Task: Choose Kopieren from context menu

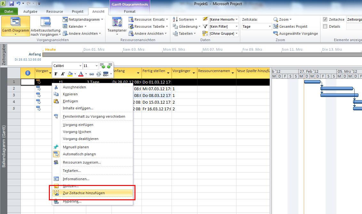Action: pyautogui.click(x=93, y=94)
